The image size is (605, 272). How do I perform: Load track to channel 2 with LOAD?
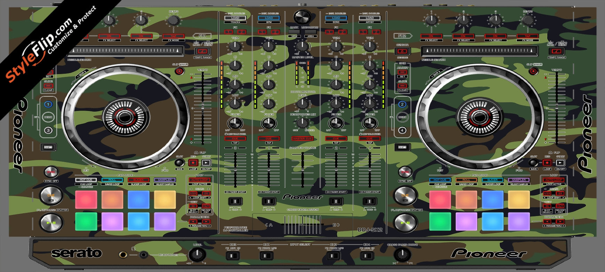coord(336,18)
